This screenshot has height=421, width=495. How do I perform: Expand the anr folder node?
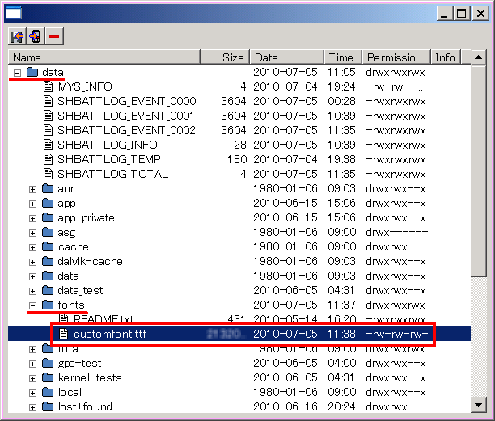pyautogui.click(x=32, y=188)
